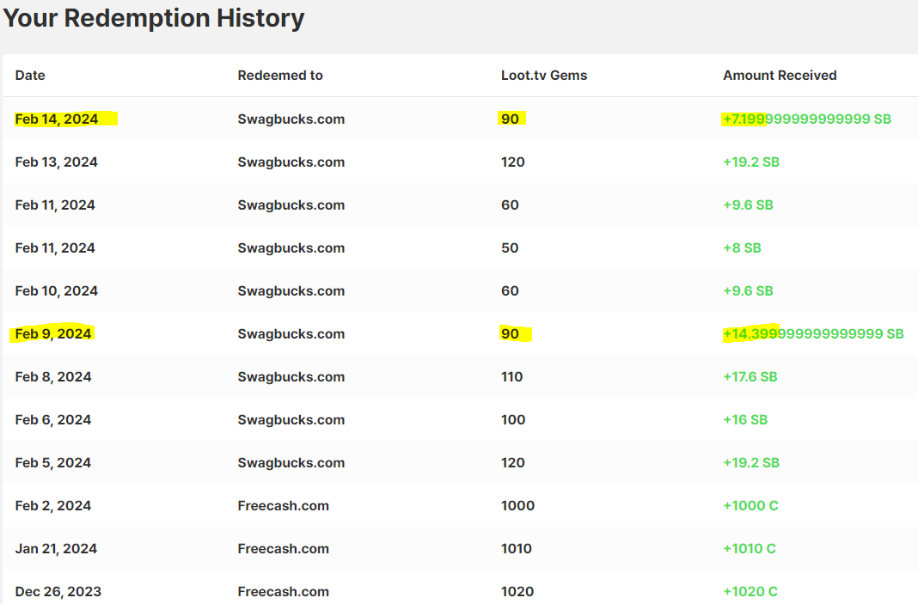Click Swagbucks.com in the Feb 13, 2024 row
This screenshot has width=918, height=604.
pos(291,162)
